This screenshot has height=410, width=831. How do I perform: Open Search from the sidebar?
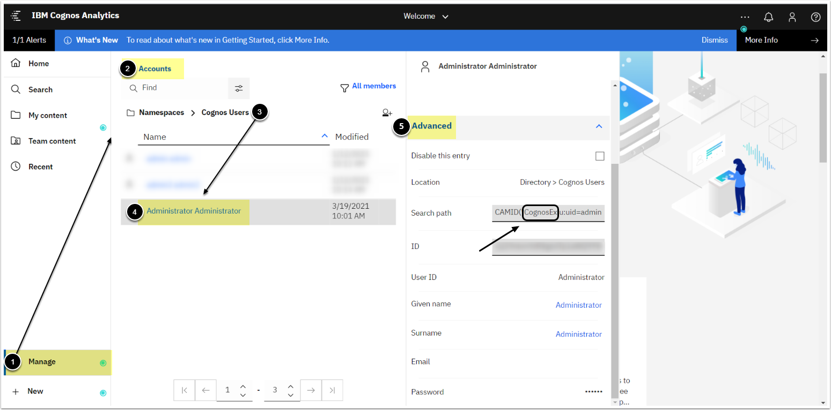point(40,89)
